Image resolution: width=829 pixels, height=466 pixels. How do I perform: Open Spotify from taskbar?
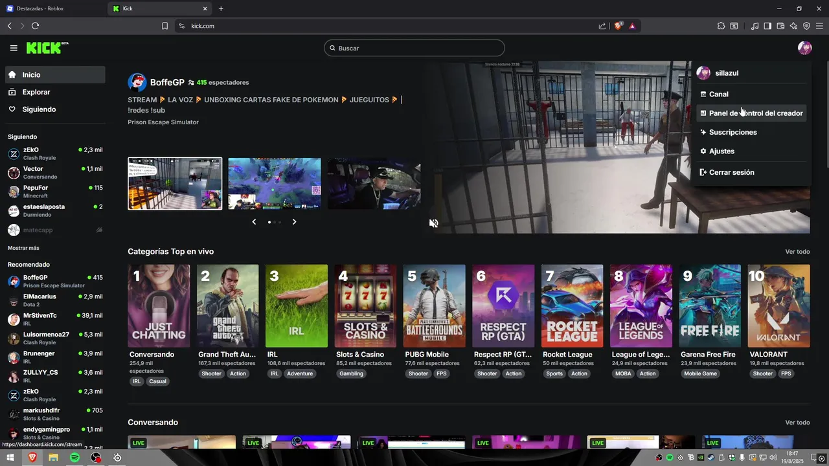[x=74, y=458]
